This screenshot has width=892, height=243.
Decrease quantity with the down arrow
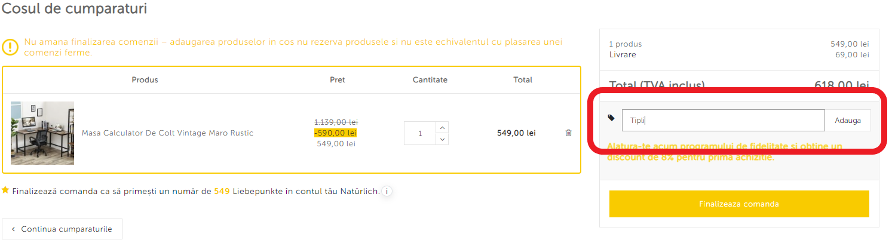tap(442, 139)
